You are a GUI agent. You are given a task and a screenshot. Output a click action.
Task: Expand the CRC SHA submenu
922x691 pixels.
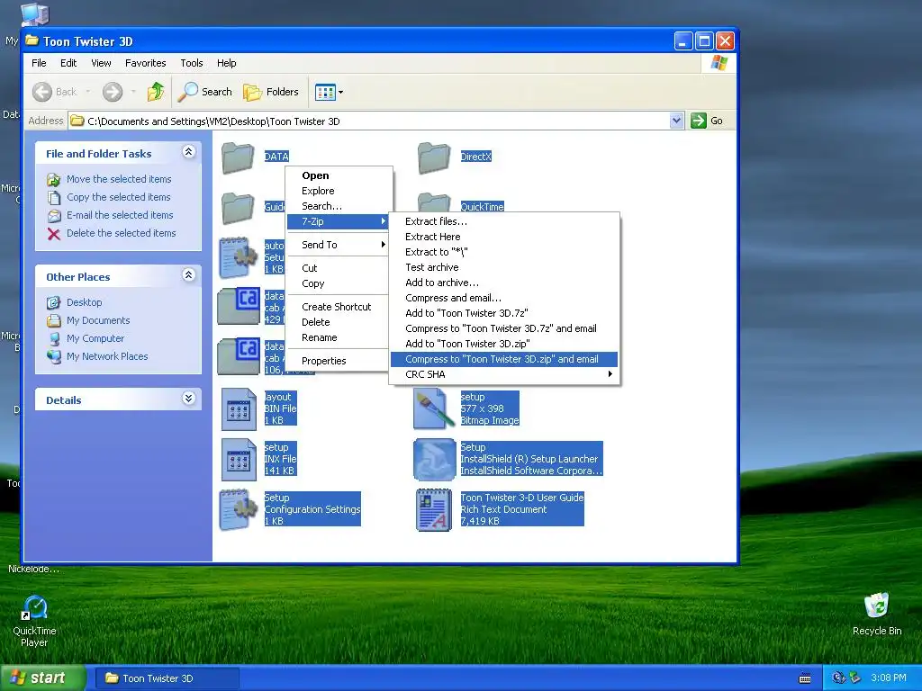(x=504, y=374)
